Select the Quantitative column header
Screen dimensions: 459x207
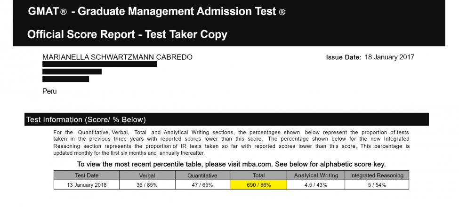pyautogui.click(x=202, y=175)
